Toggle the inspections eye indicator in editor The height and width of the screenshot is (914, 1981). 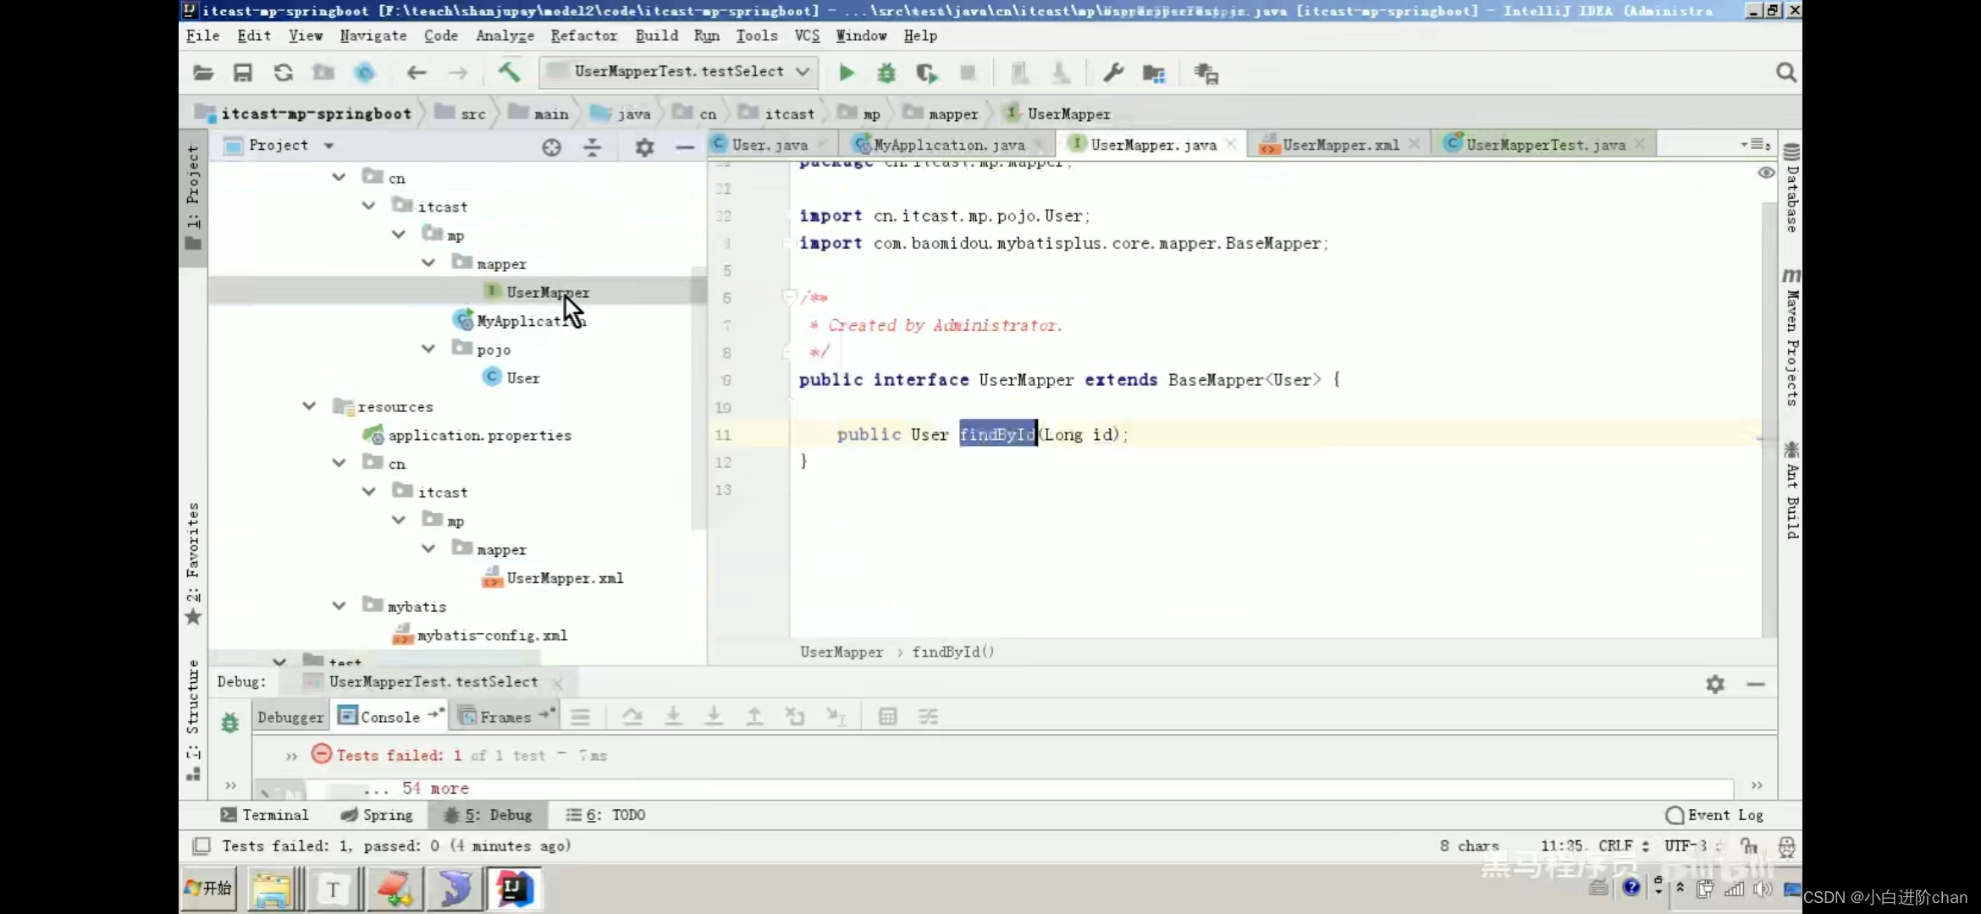1765,173
